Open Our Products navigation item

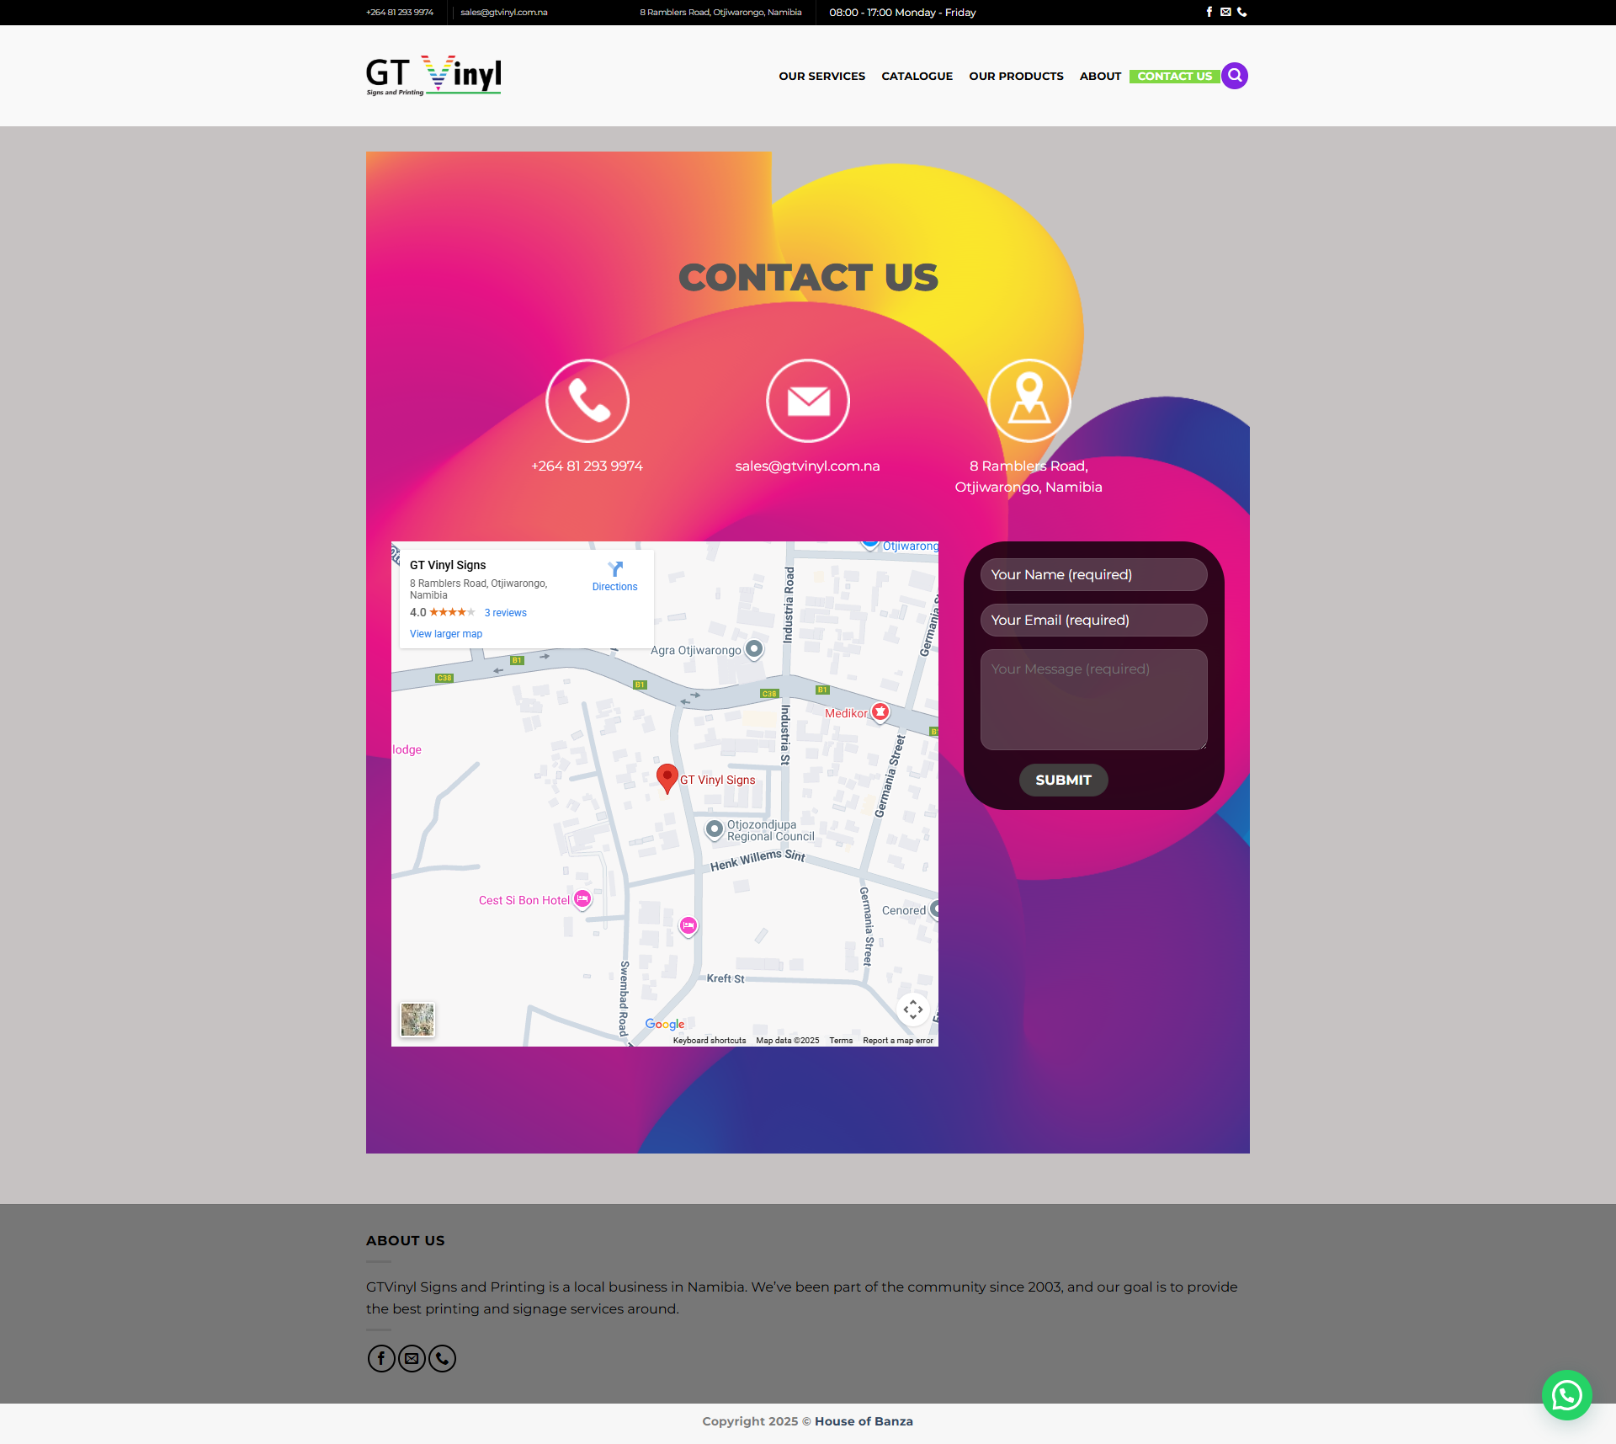click(x=1016, y=76)
